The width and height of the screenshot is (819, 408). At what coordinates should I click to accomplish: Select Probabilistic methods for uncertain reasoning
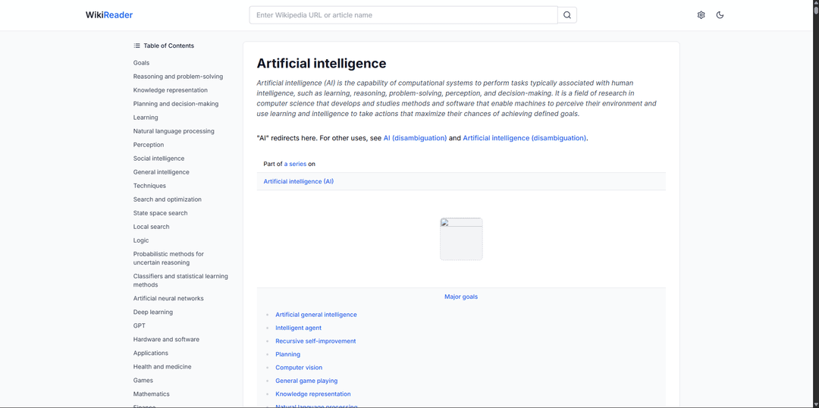[168, 258]
